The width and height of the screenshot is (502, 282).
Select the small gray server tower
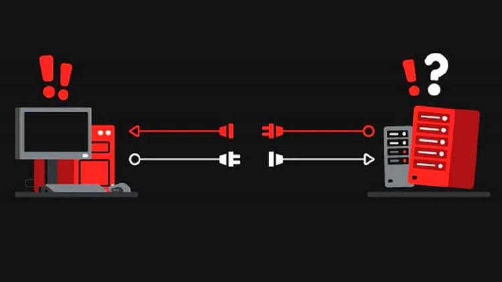coord(396,156)
